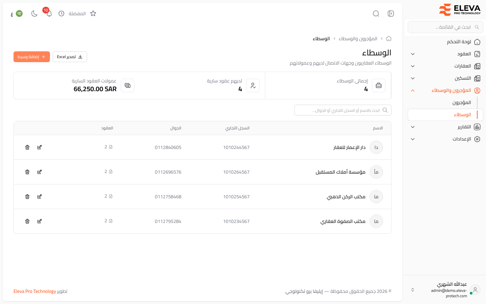Toggle dark mode moon icon
486x304 pixels.
pyautogui.click(x=34, y=14)
